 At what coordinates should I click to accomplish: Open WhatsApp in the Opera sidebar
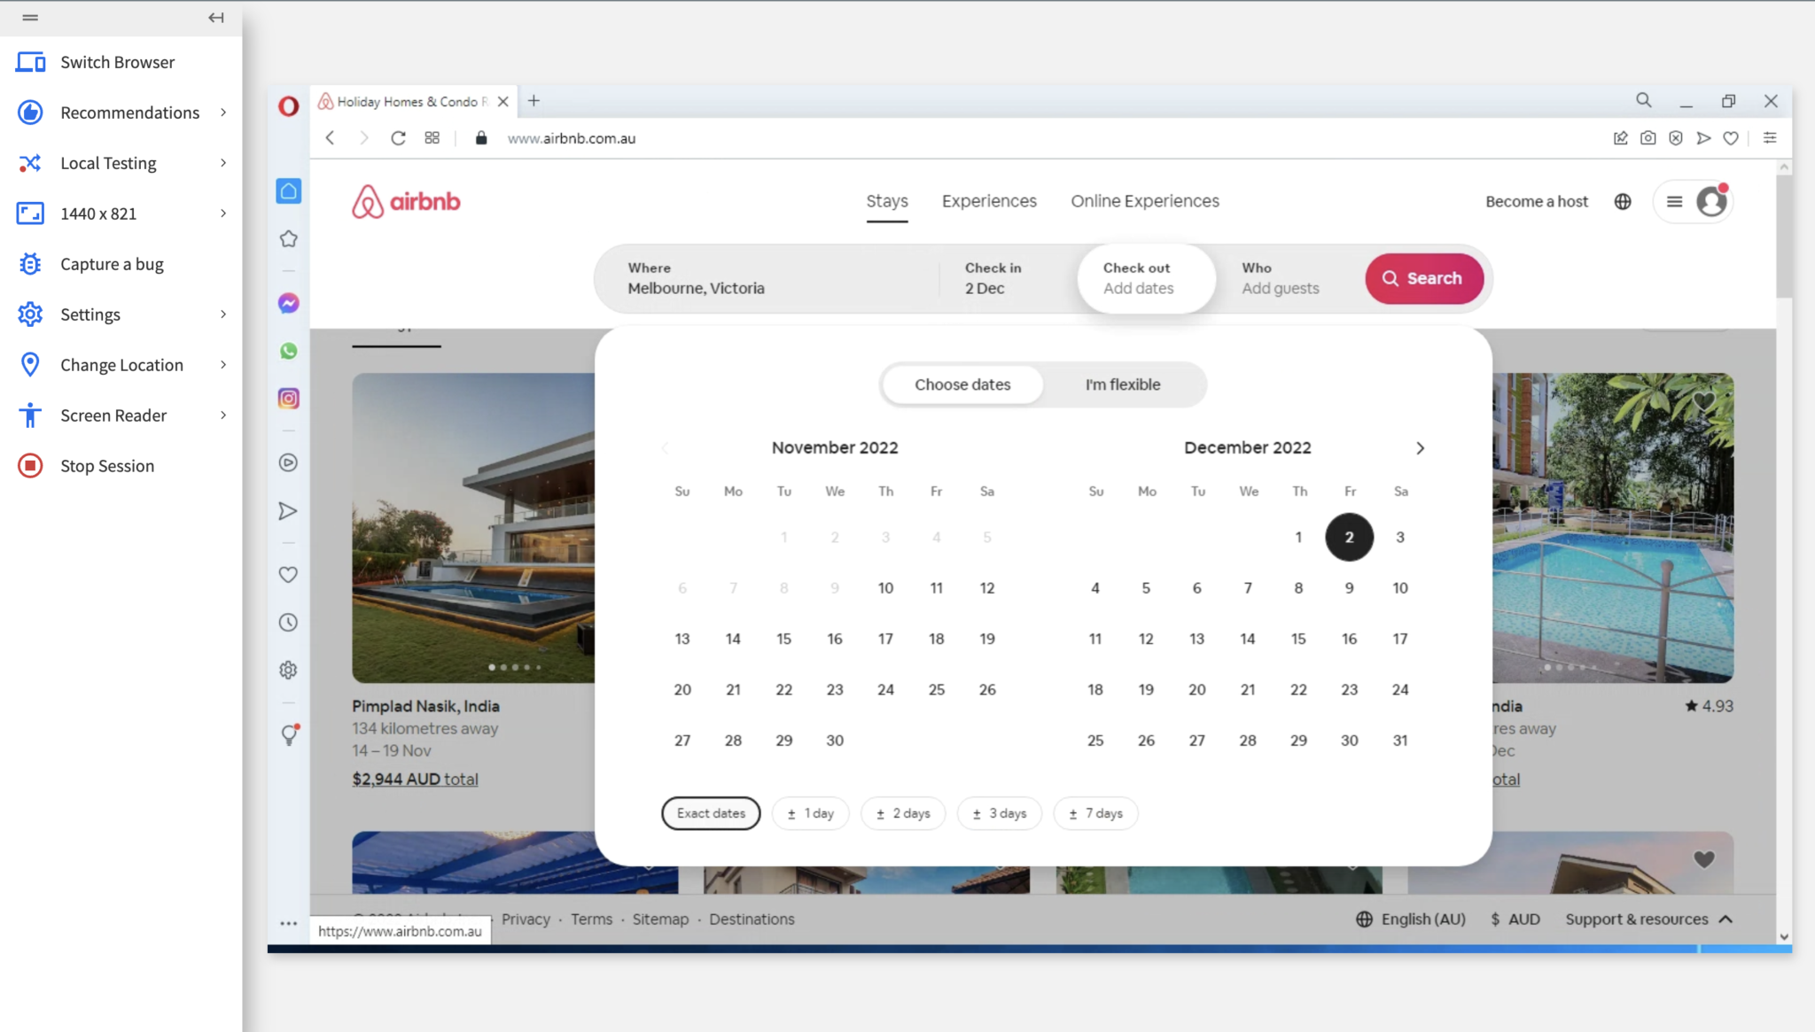[x=288, y=351]
